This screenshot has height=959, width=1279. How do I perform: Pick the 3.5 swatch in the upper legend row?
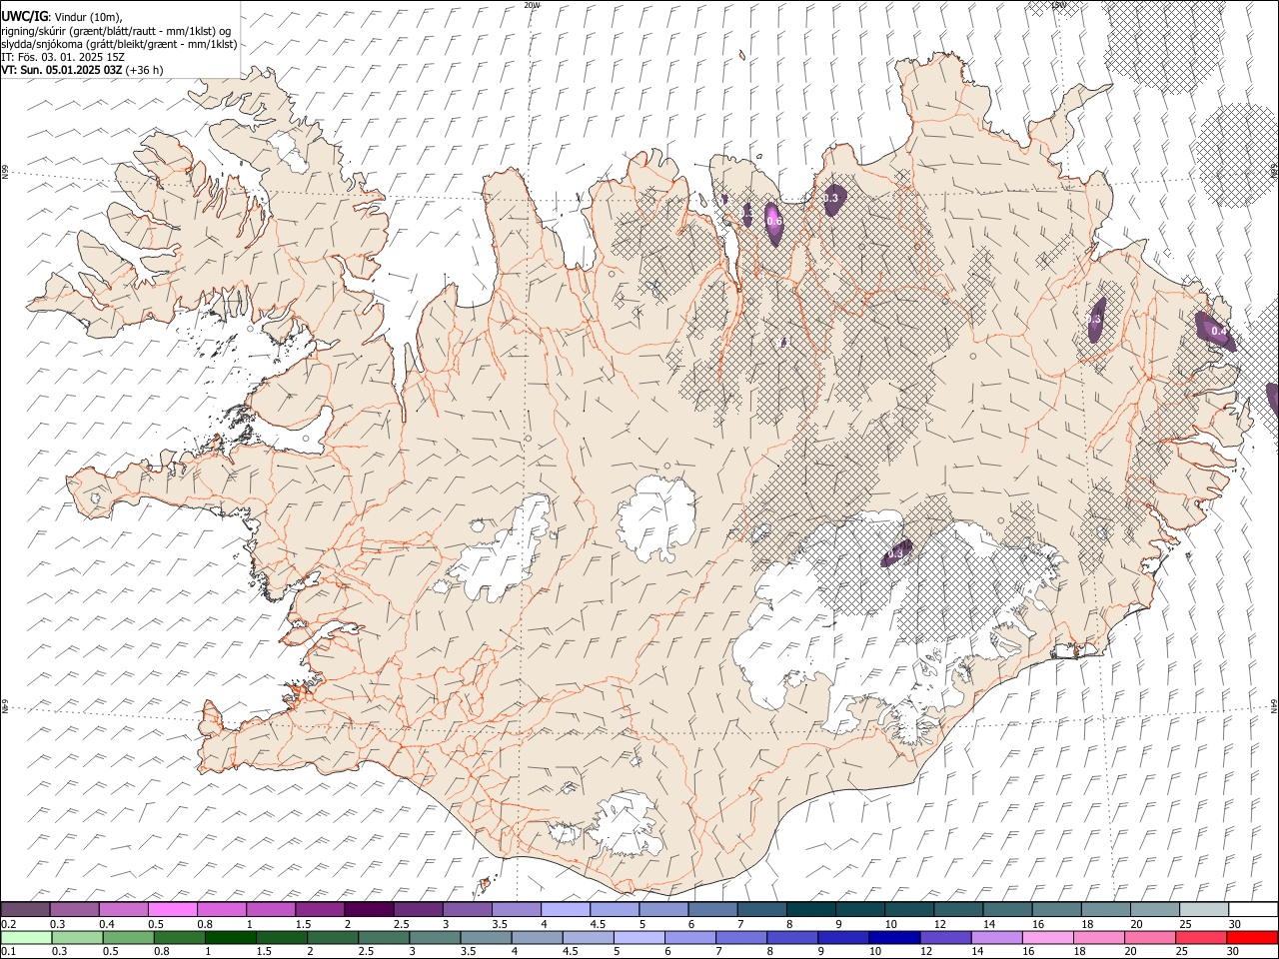(516, 909)
